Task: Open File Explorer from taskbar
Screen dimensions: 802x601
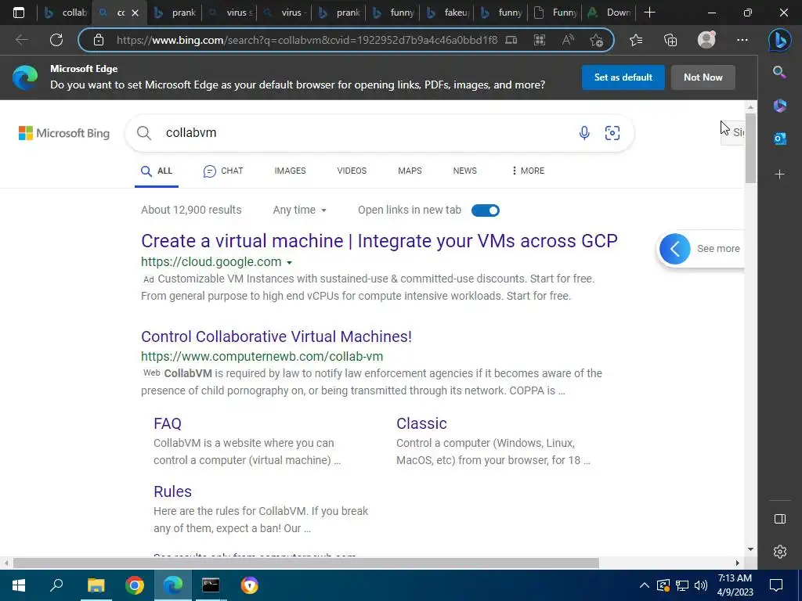Action: click(x=96, y=585)
